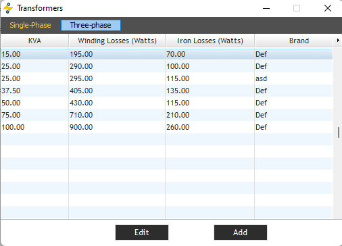342x246 pixels.
Task: Sort by the KVA column header
Action: [34, 41]
